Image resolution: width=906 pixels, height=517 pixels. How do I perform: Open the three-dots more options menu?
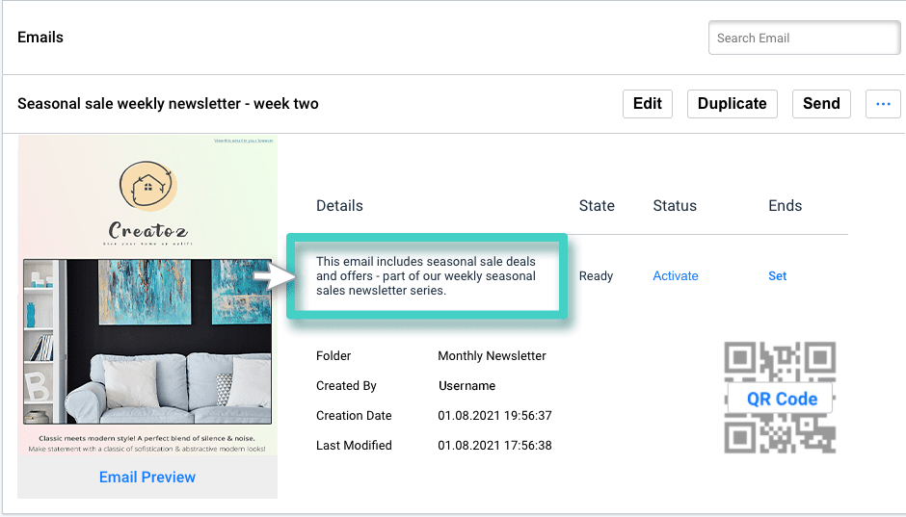883,104
